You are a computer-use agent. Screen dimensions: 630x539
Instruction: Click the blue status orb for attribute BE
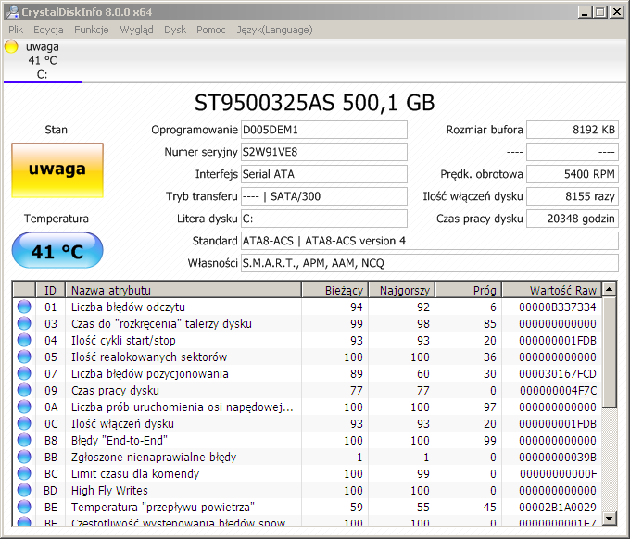pyautogui.click(x=24, y=507)
